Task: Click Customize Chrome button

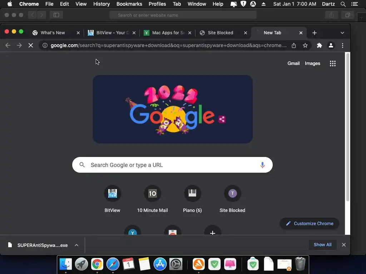Action: (x=310, y=223)
